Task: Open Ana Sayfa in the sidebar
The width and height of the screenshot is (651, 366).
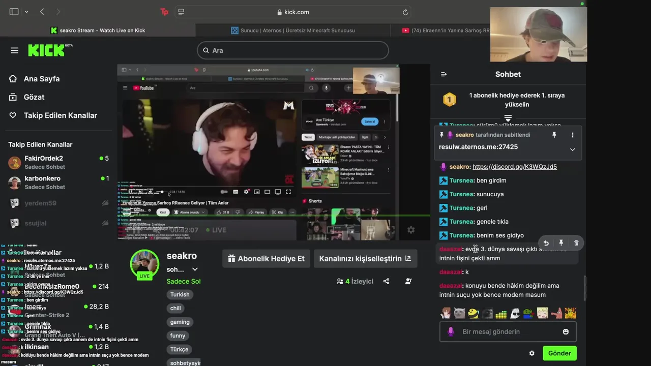Action: click(42, 79)
